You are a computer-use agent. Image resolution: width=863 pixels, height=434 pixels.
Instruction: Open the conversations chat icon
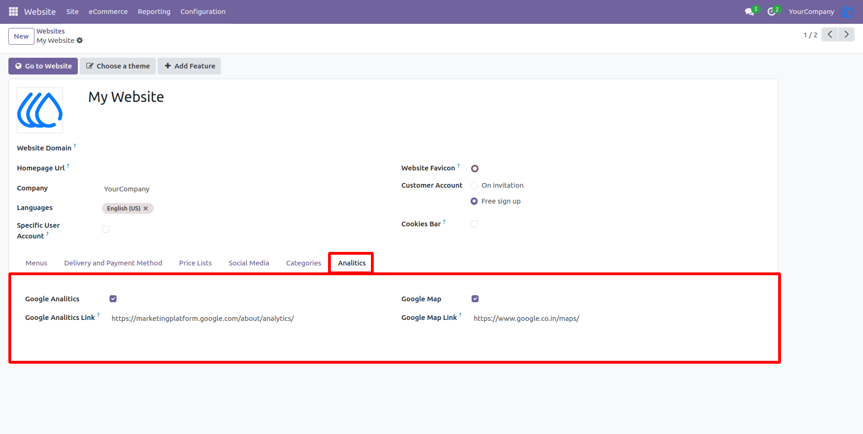click(750, 12)
